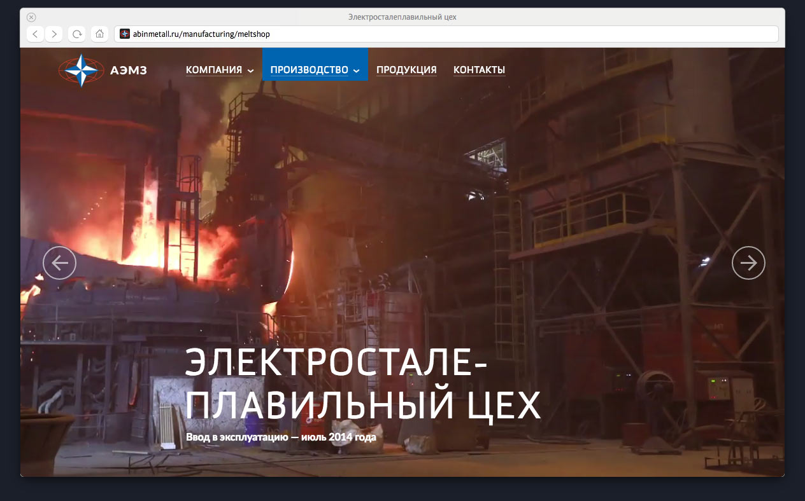This screenshot has height=501, width=805.
Task: Open the ПРОДУКЦИЯ page link
Action: [x=406, y=70]
